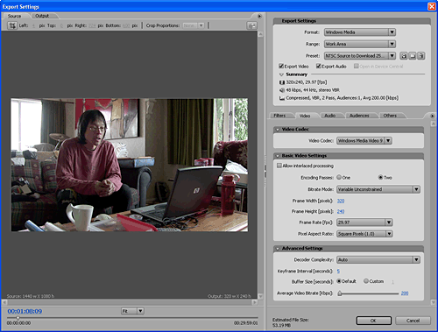This screenshot has height=332, width=438.
Task: Enable Allow interlaced processing
Action: pyautogui.click(x=279, y=166)
